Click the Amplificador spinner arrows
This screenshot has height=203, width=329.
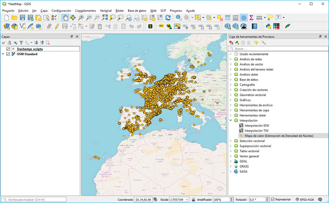[x=231, y=199]
